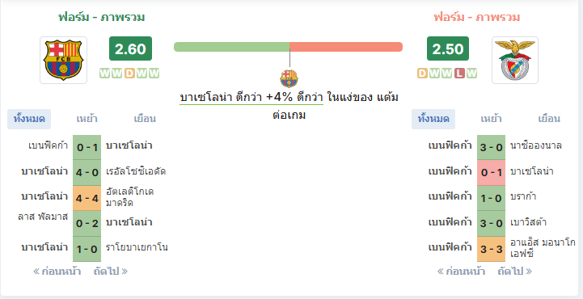583x299 pixels.
Task: Click Benfica's first orange D form badge
Action: [x=422, y=74]
